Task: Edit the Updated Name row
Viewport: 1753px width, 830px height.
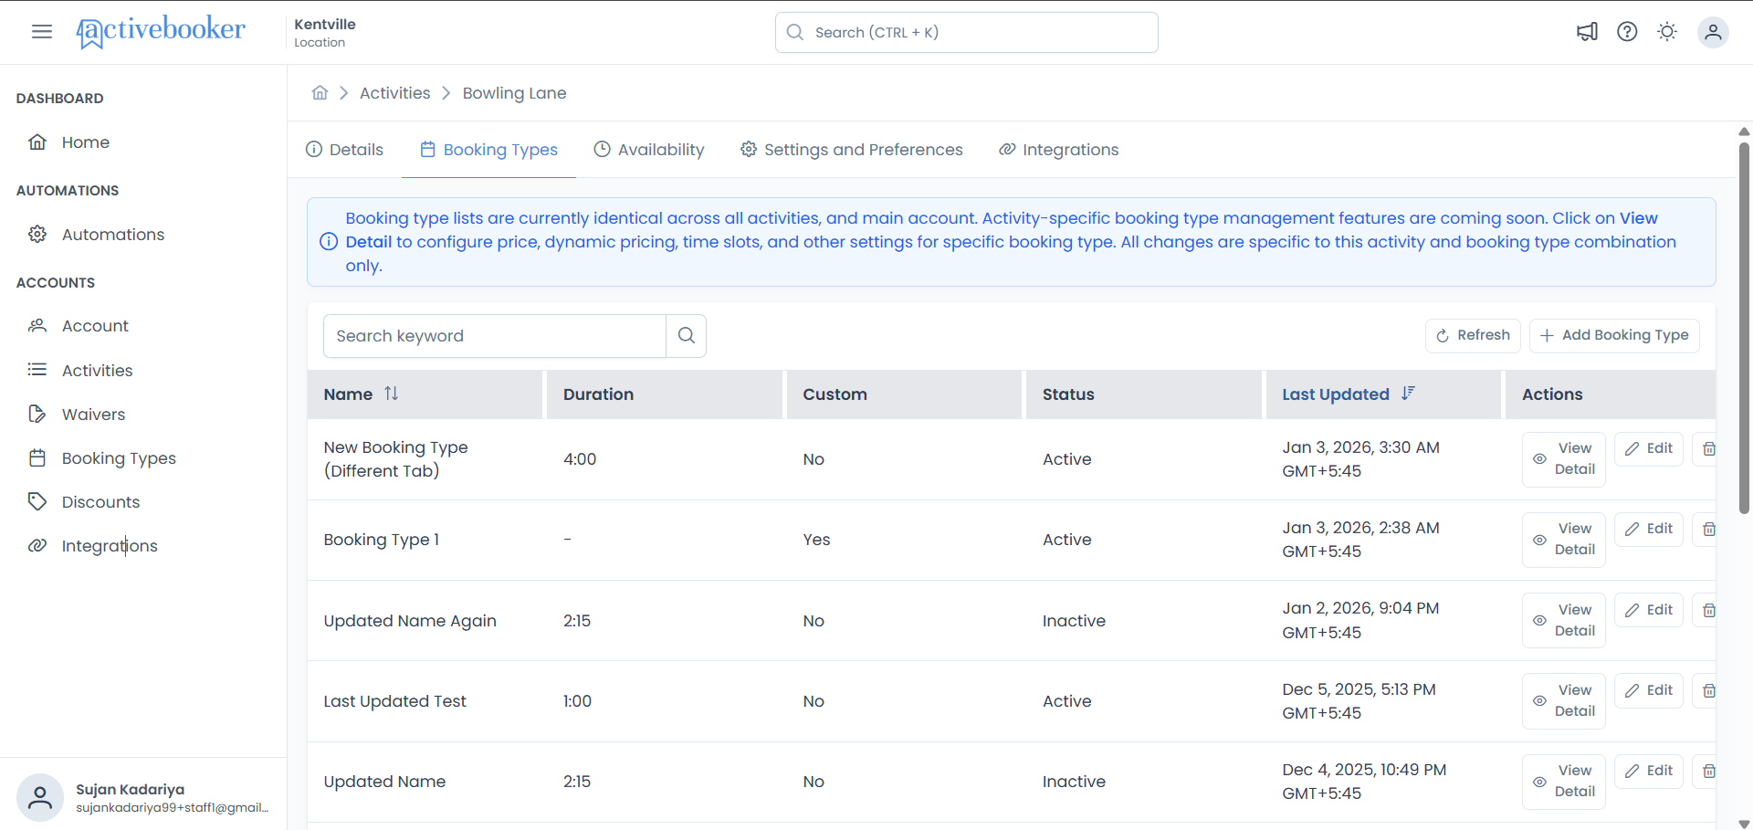Action: 1649,771
